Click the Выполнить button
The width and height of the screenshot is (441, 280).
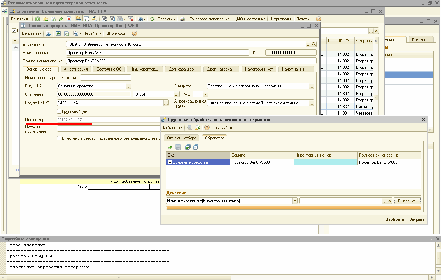tap(408, 201)
